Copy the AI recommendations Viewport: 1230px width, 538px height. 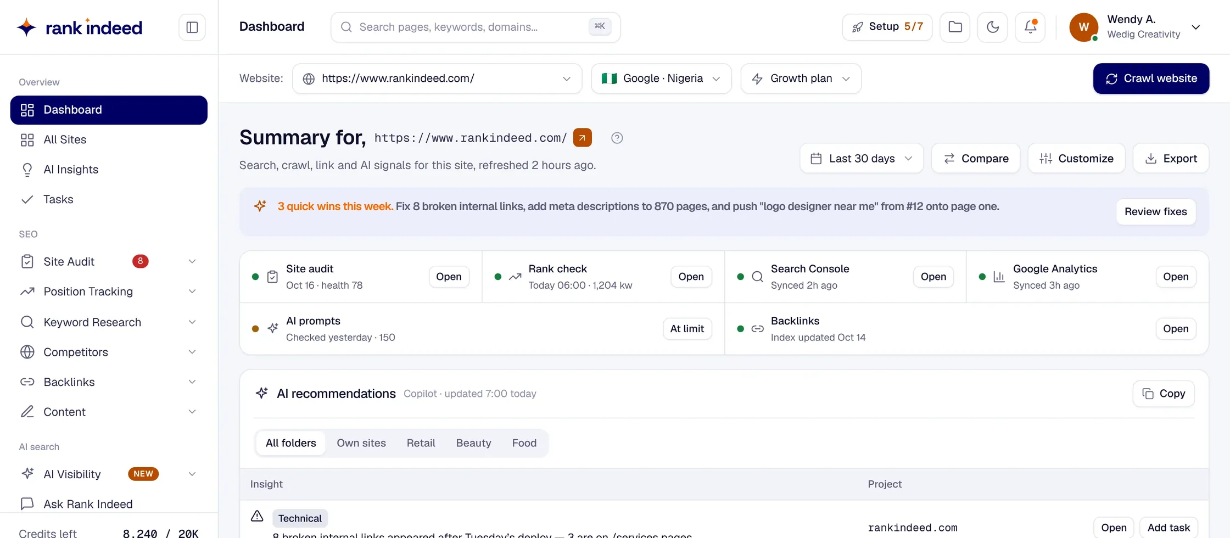[1164, 394]
